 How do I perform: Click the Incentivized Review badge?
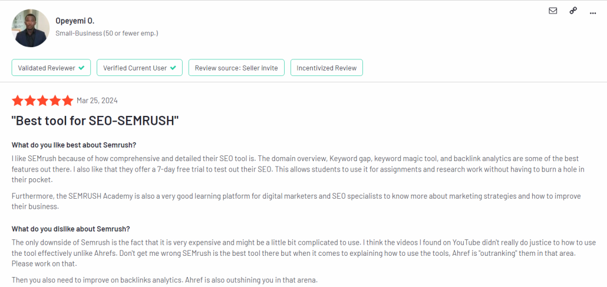[x=326, y=68]
